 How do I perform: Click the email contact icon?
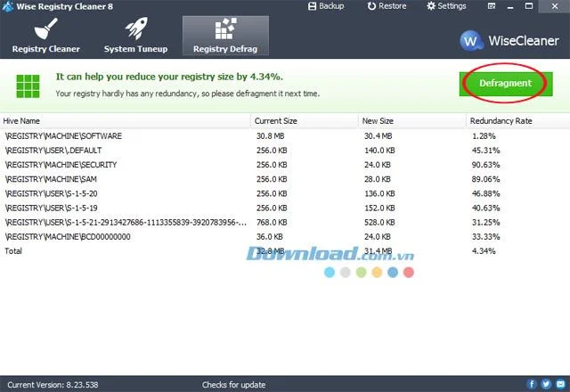pos(560,384)
